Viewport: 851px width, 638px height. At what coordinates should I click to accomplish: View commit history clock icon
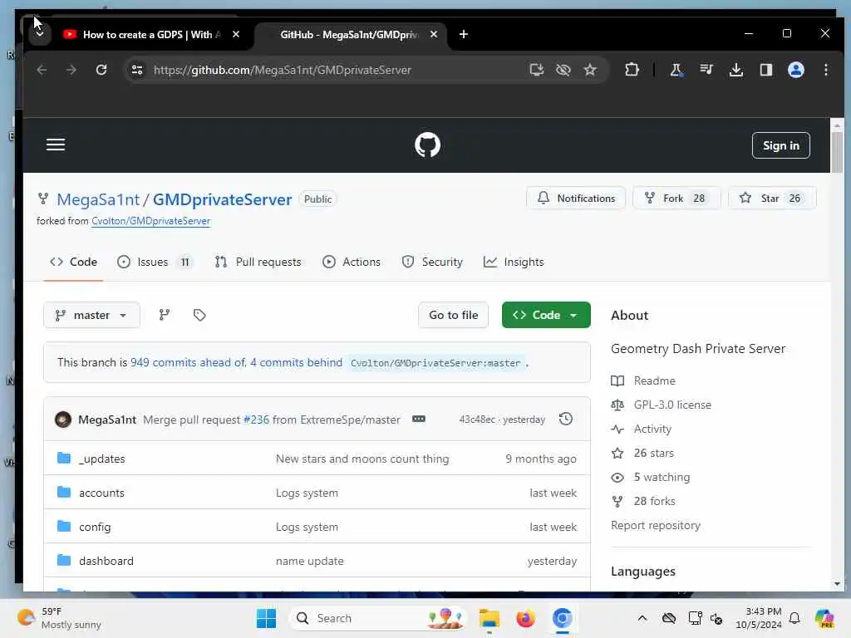[565, 419]
